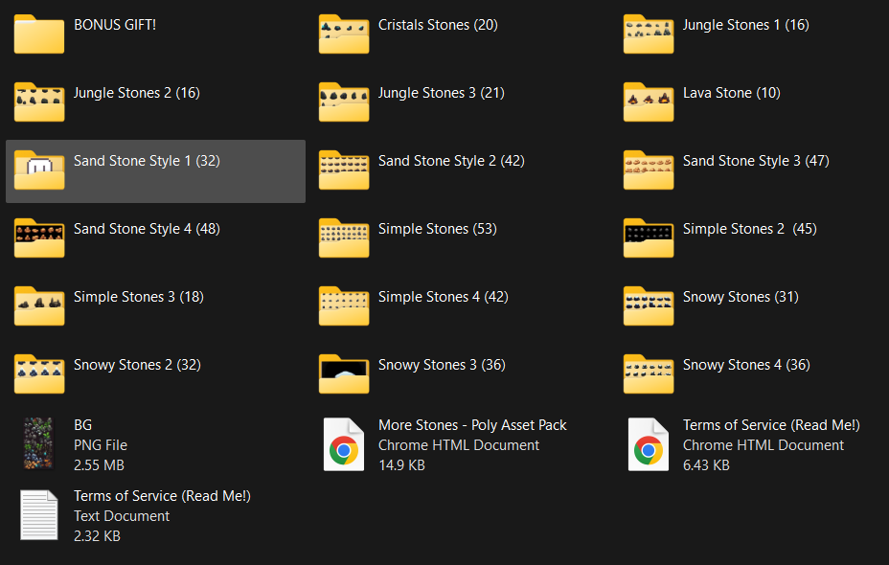The height and width of the screenshot is (565, 889).
Task: Click the Sand Stone Style 3 (47) label
Action: (x=756, y=161)
